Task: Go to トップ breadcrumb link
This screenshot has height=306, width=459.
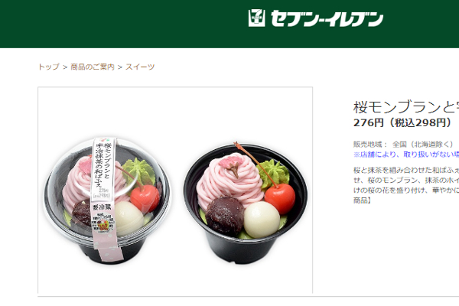Action: click(x=49, y=67)
